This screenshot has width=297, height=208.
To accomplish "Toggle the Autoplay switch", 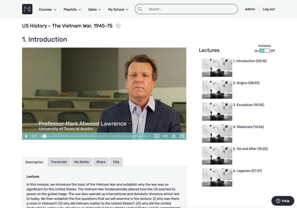I will (x=264, y=51).
